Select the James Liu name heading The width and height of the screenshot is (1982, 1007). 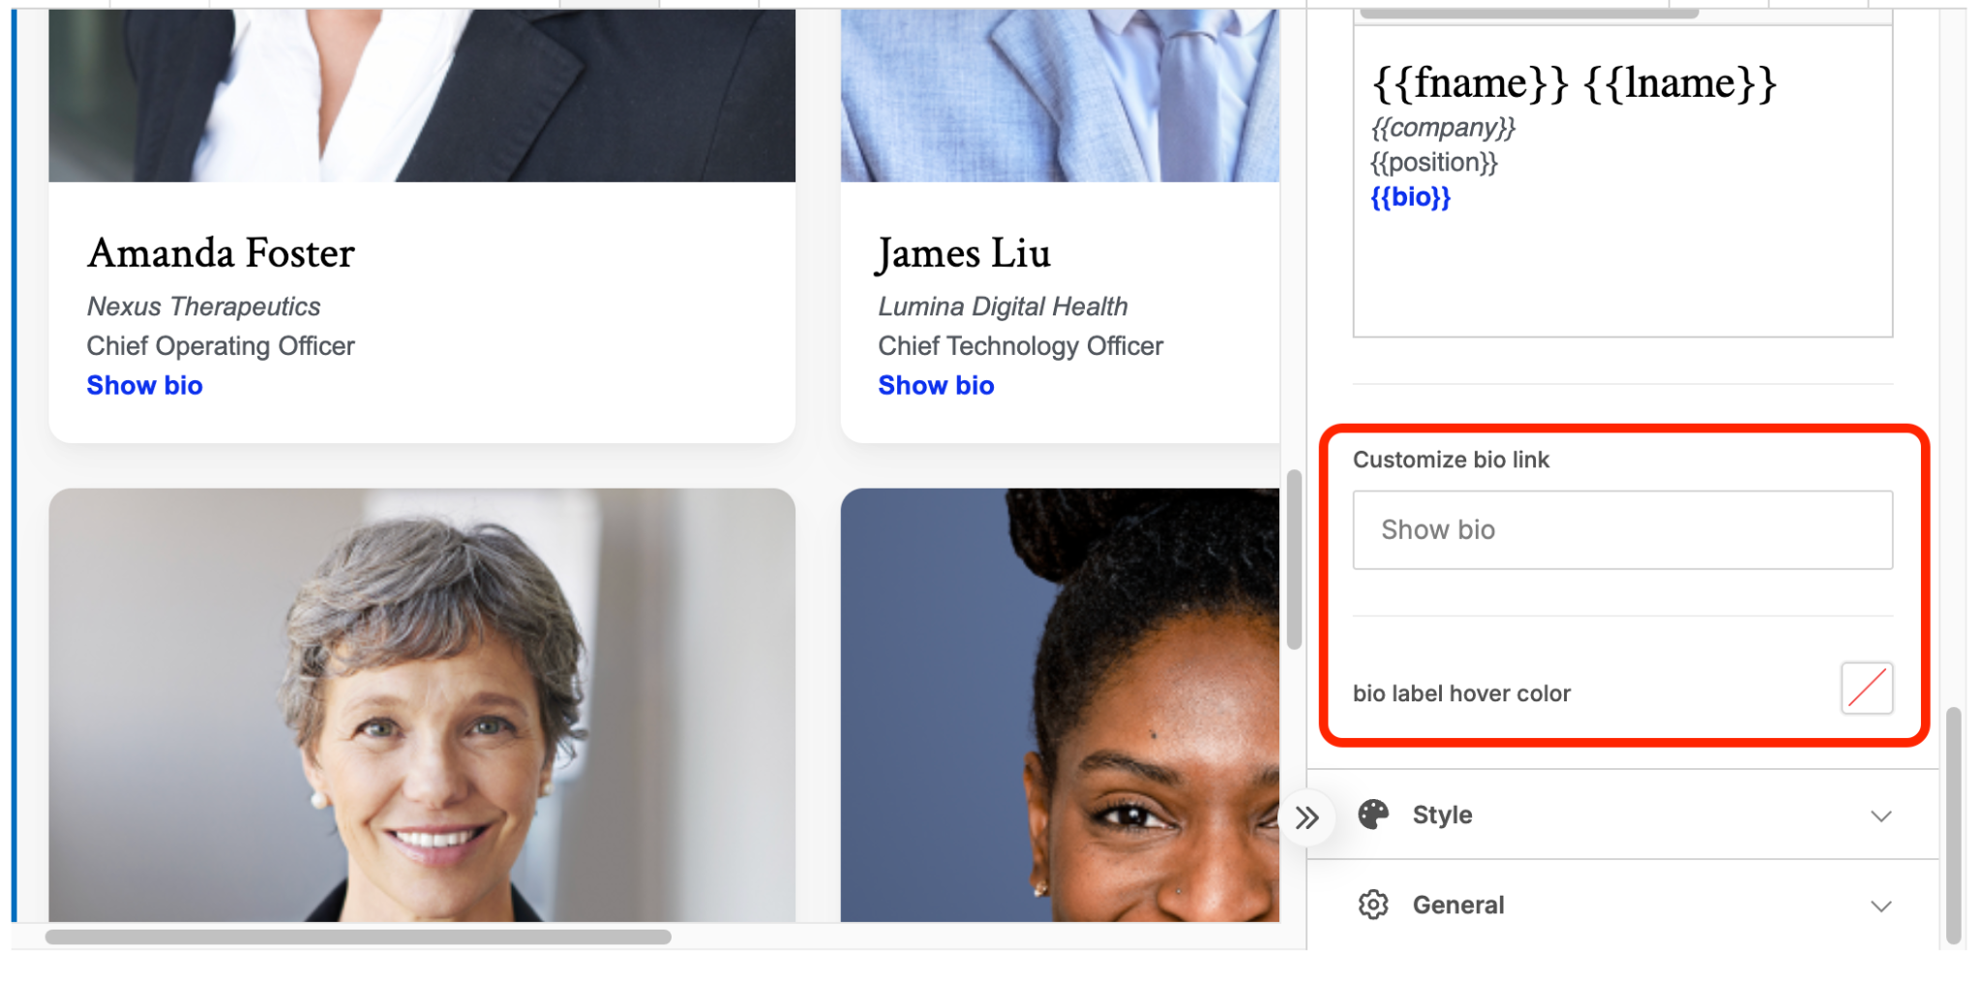964,253
